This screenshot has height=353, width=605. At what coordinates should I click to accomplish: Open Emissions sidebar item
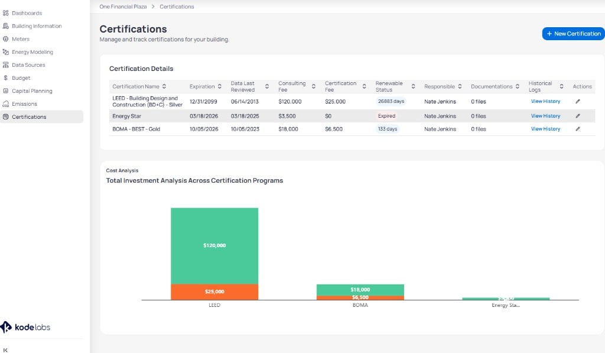24,104
